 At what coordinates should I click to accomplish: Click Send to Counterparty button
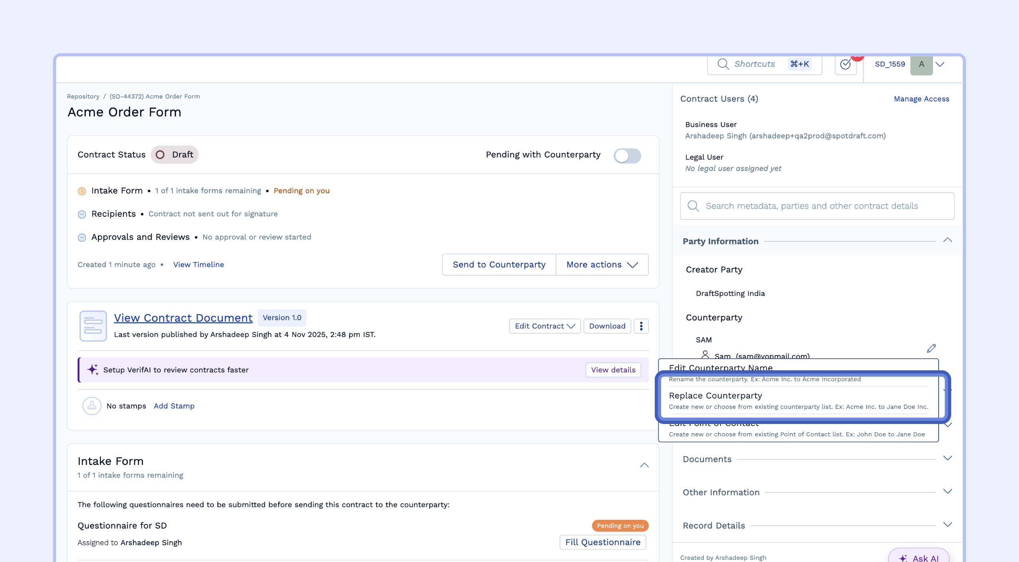point(499,264)
